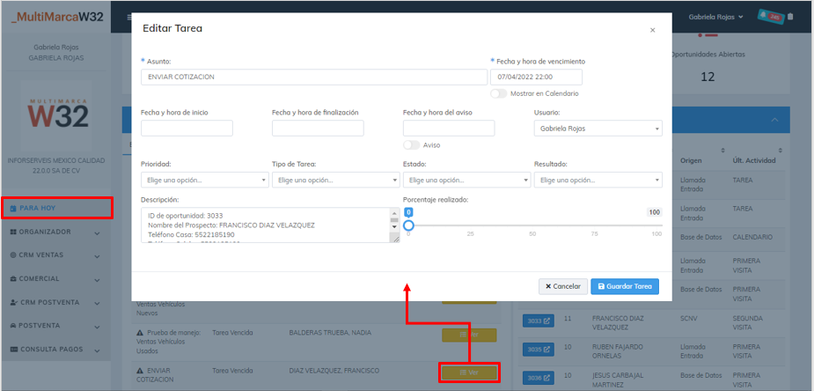The height and width of the screenshot is (391, 814).
Task: Click Ver button in BALDERAS TRUEBA row
Action: click(469, 335)
